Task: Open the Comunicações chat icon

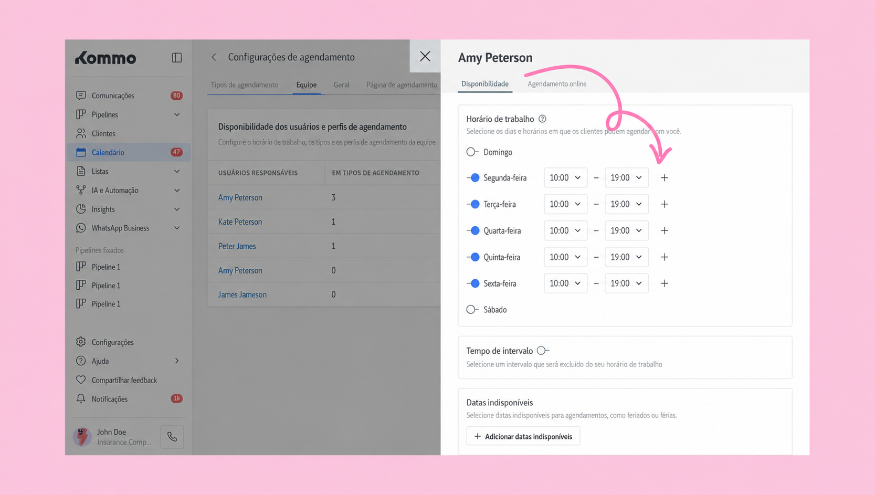Action: pyautogui.click(x=81, y=96)
